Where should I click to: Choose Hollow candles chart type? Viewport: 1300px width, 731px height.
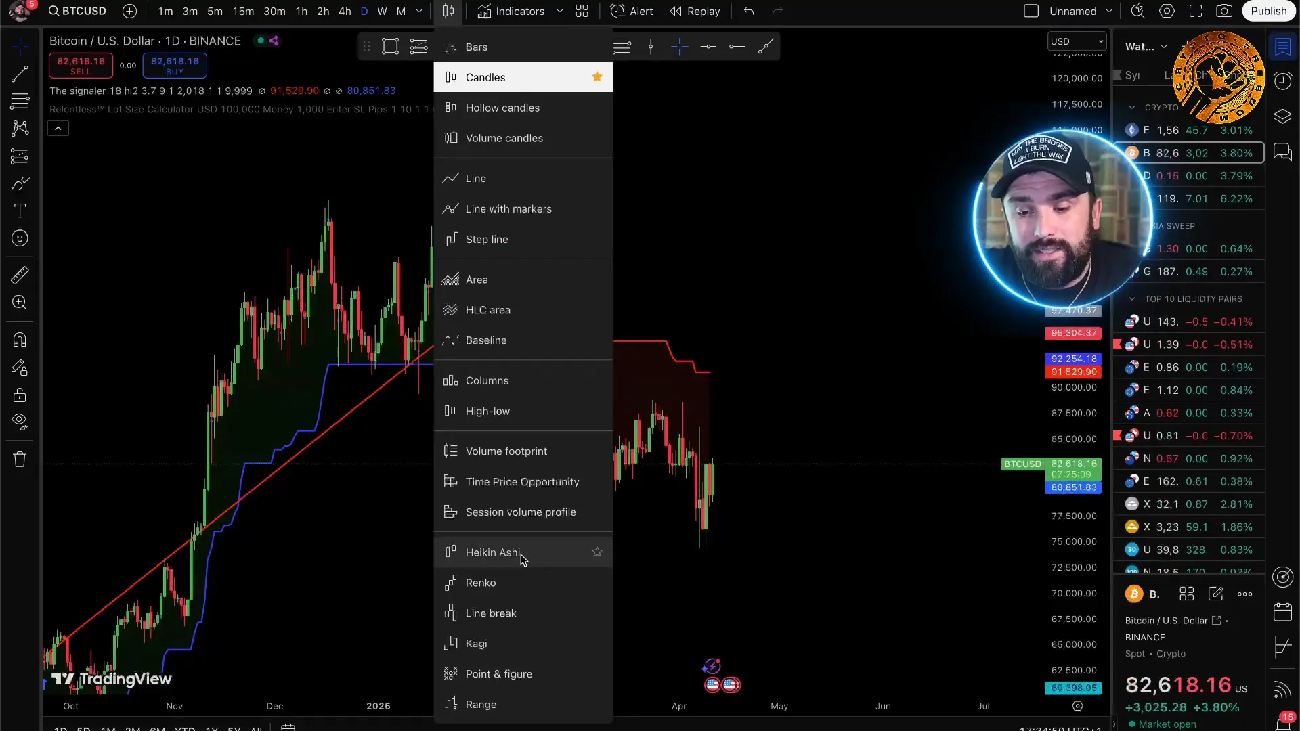(x=523, y=108)
